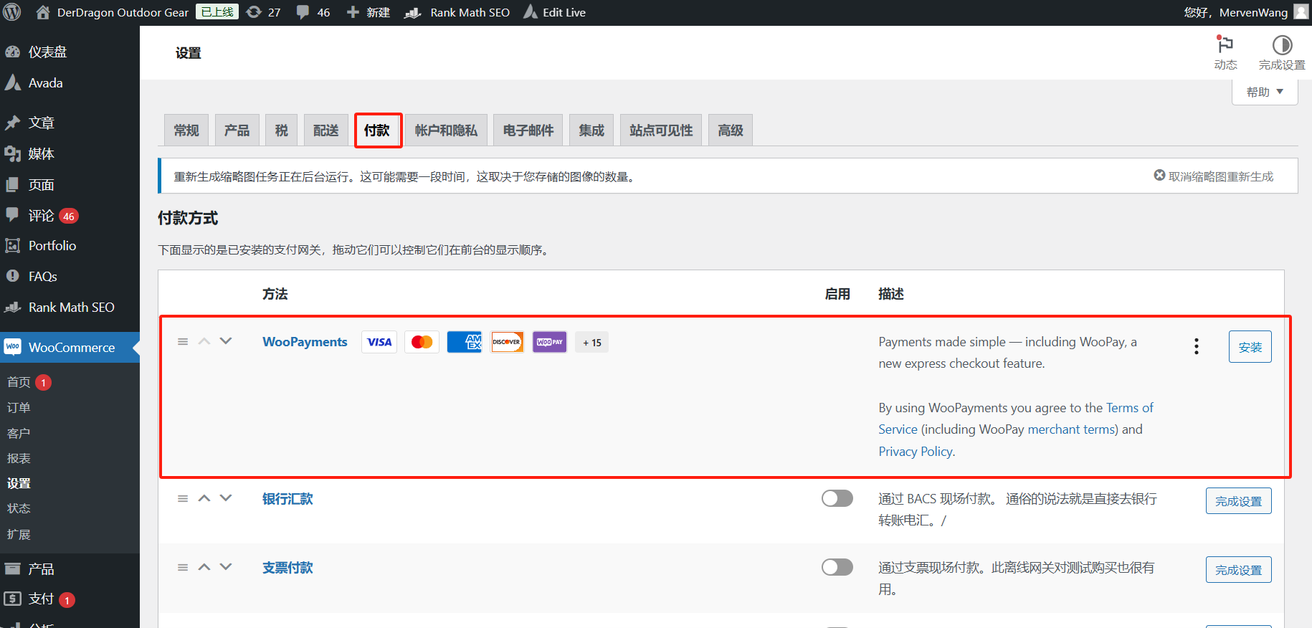Viewport: 1312px width, 628px height.
Task: Open Portfolio in sidebar
Action: [70, 246]
